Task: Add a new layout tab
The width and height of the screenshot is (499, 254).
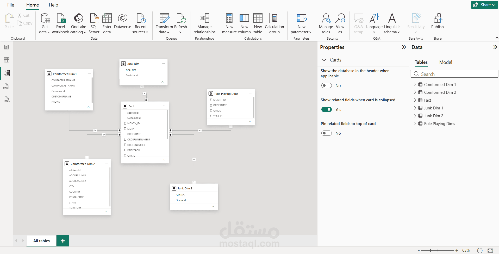Action: tap(63, 241)
